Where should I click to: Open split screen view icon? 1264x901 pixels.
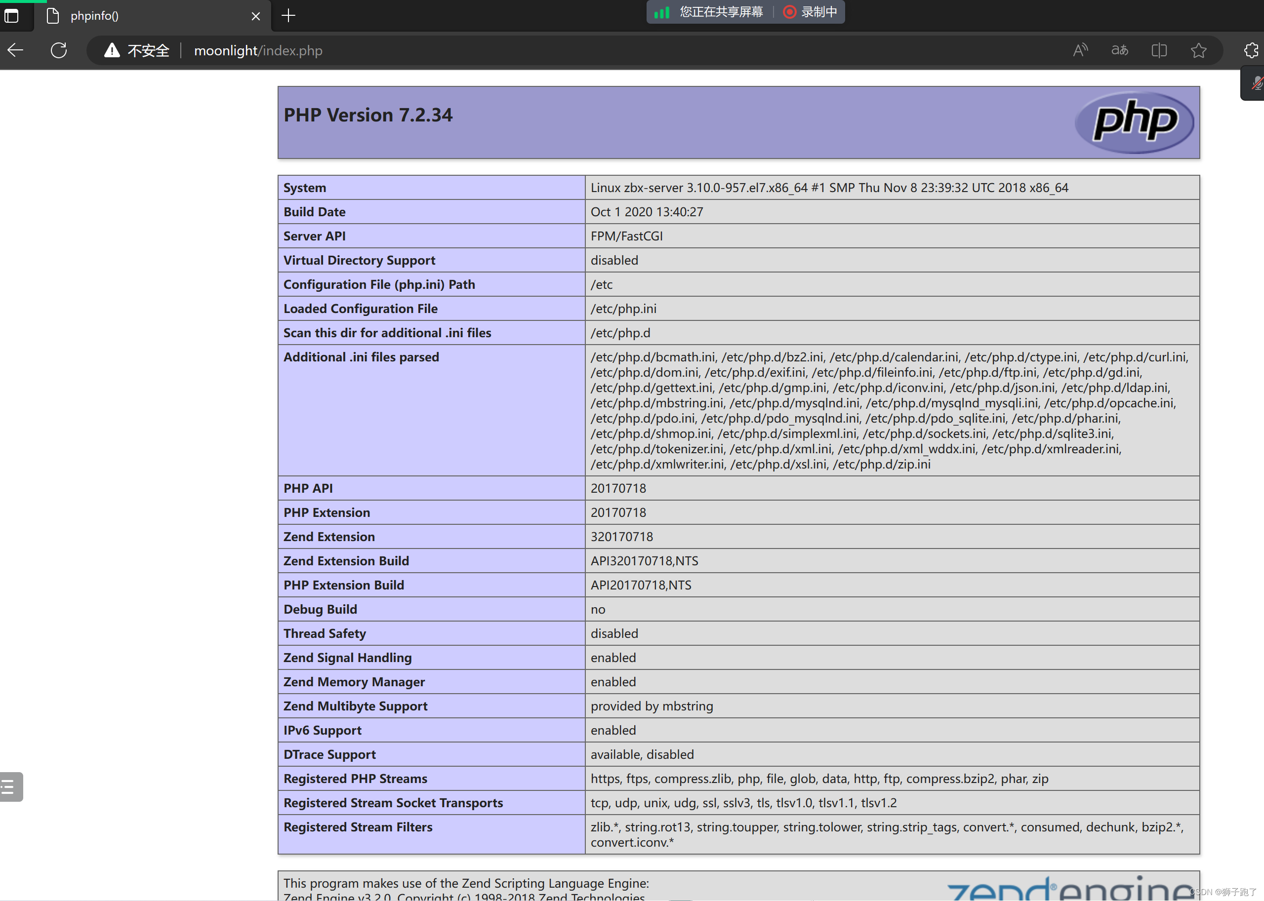click(1159, 50)
